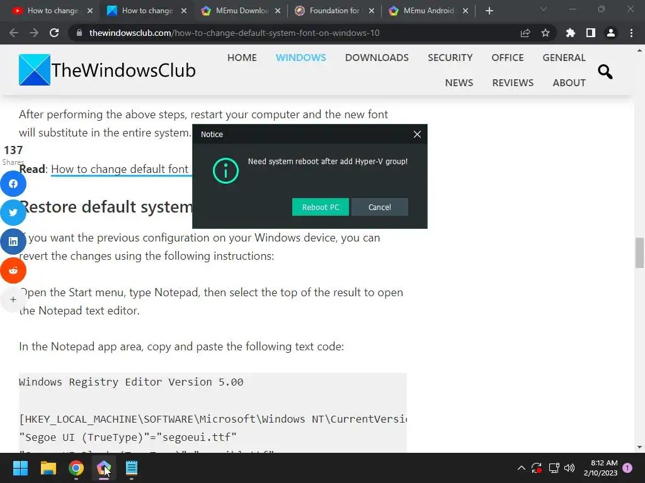Share this page icon in address bar
This screenshot has height=483, width=645.
[x=525, y=33]
